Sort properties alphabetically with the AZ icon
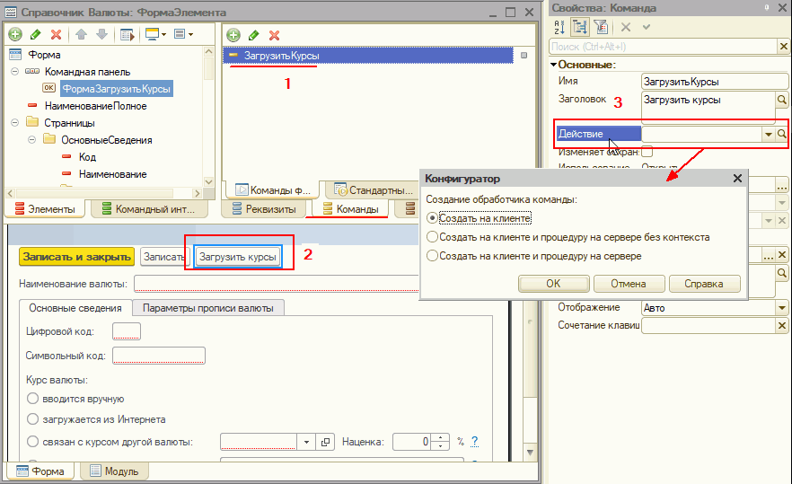 [559, 27]
